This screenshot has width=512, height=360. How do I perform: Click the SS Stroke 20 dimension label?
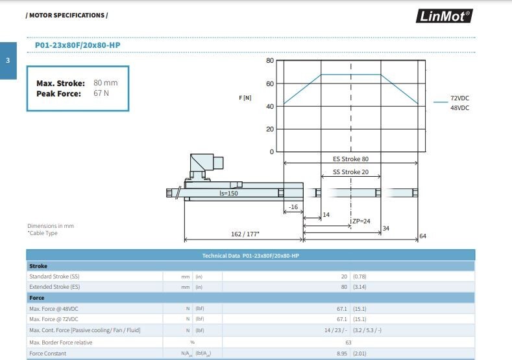350,172
